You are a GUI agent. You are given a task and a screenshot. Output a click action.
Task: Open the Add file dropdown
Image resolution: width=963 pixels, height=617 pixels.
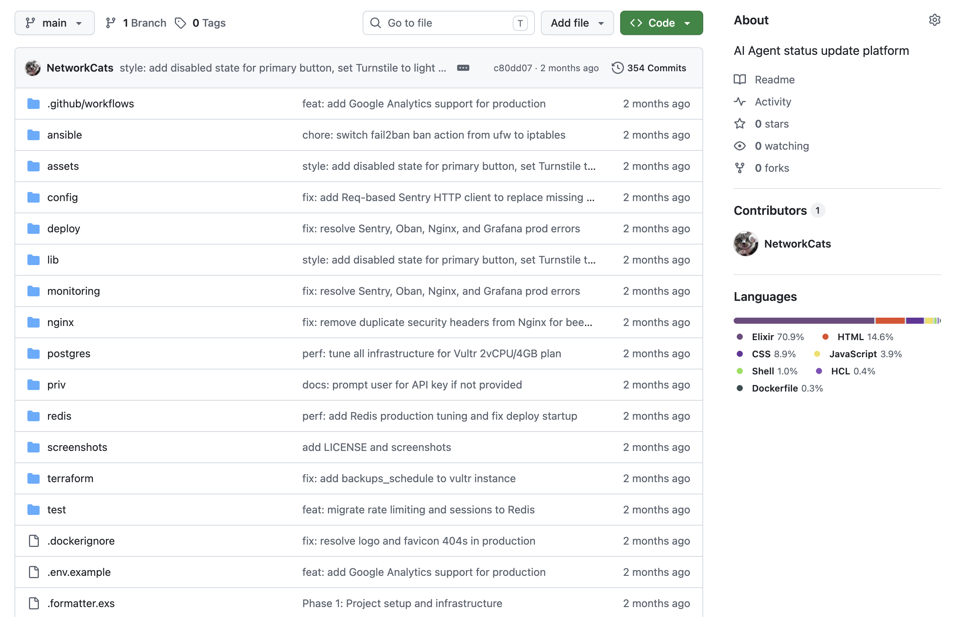pyautogui.click(x=577, y=23)
